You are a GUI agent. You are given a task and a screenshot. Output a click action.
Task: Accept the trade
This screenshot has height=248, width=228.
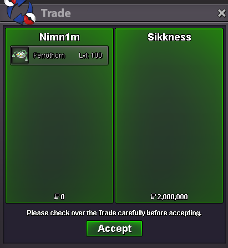click(114, 229)
